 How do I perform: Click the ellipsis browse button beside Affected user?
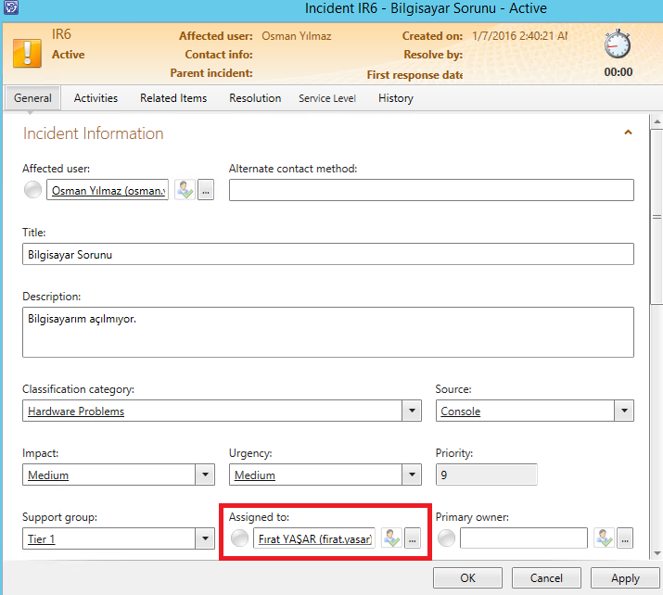click(206, 191)
